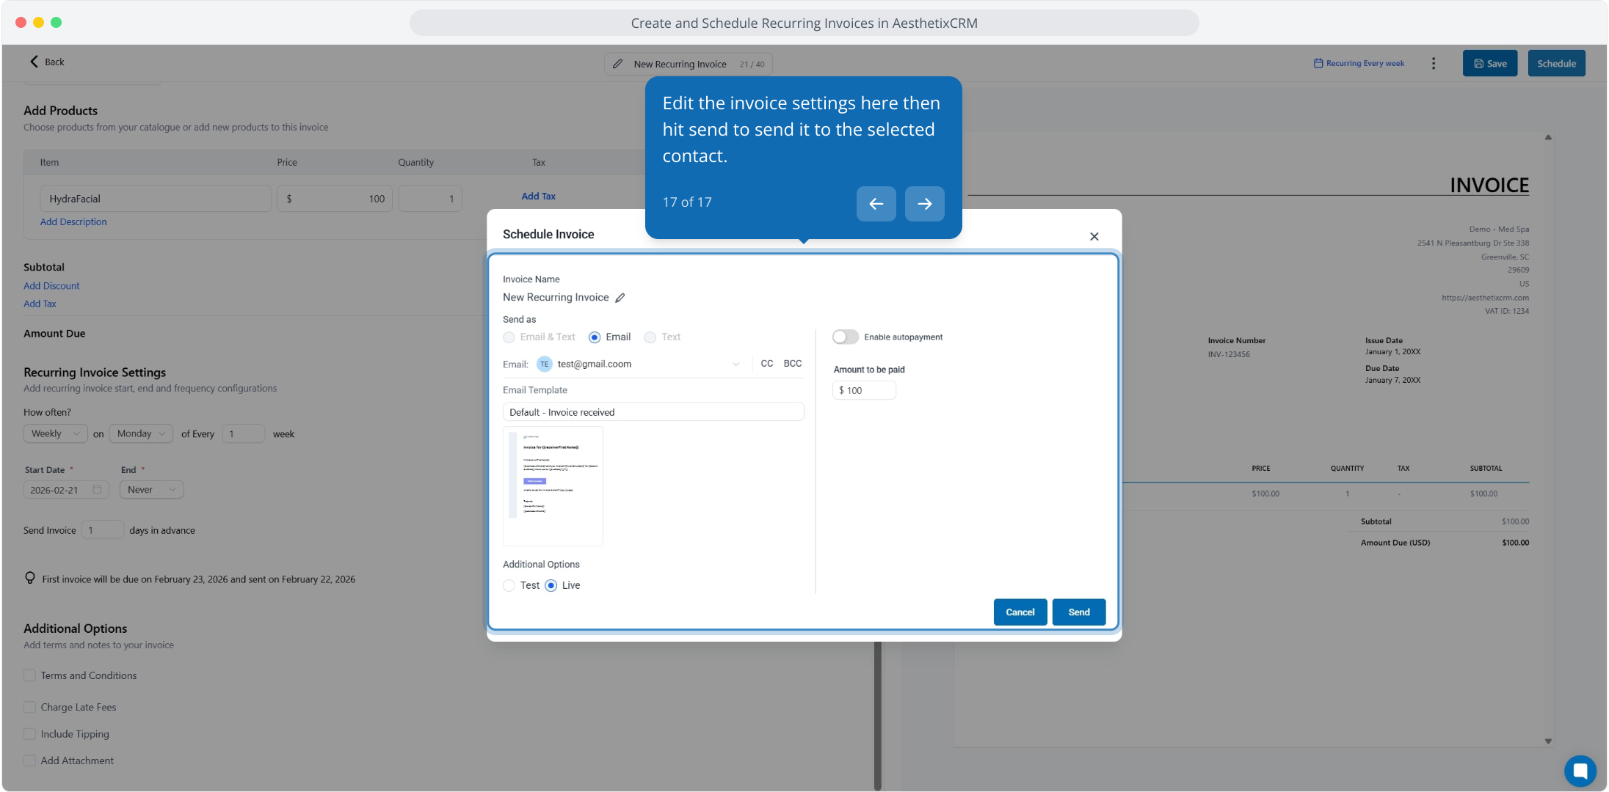Select the Test radio option
The width and height of the screenshot is (1609, 792).
tap(509, 585)
